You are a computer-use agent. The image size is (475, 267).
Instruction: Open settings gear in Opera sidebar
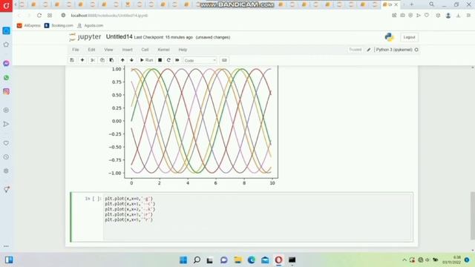pyautogui.click(x=6, y=171)
